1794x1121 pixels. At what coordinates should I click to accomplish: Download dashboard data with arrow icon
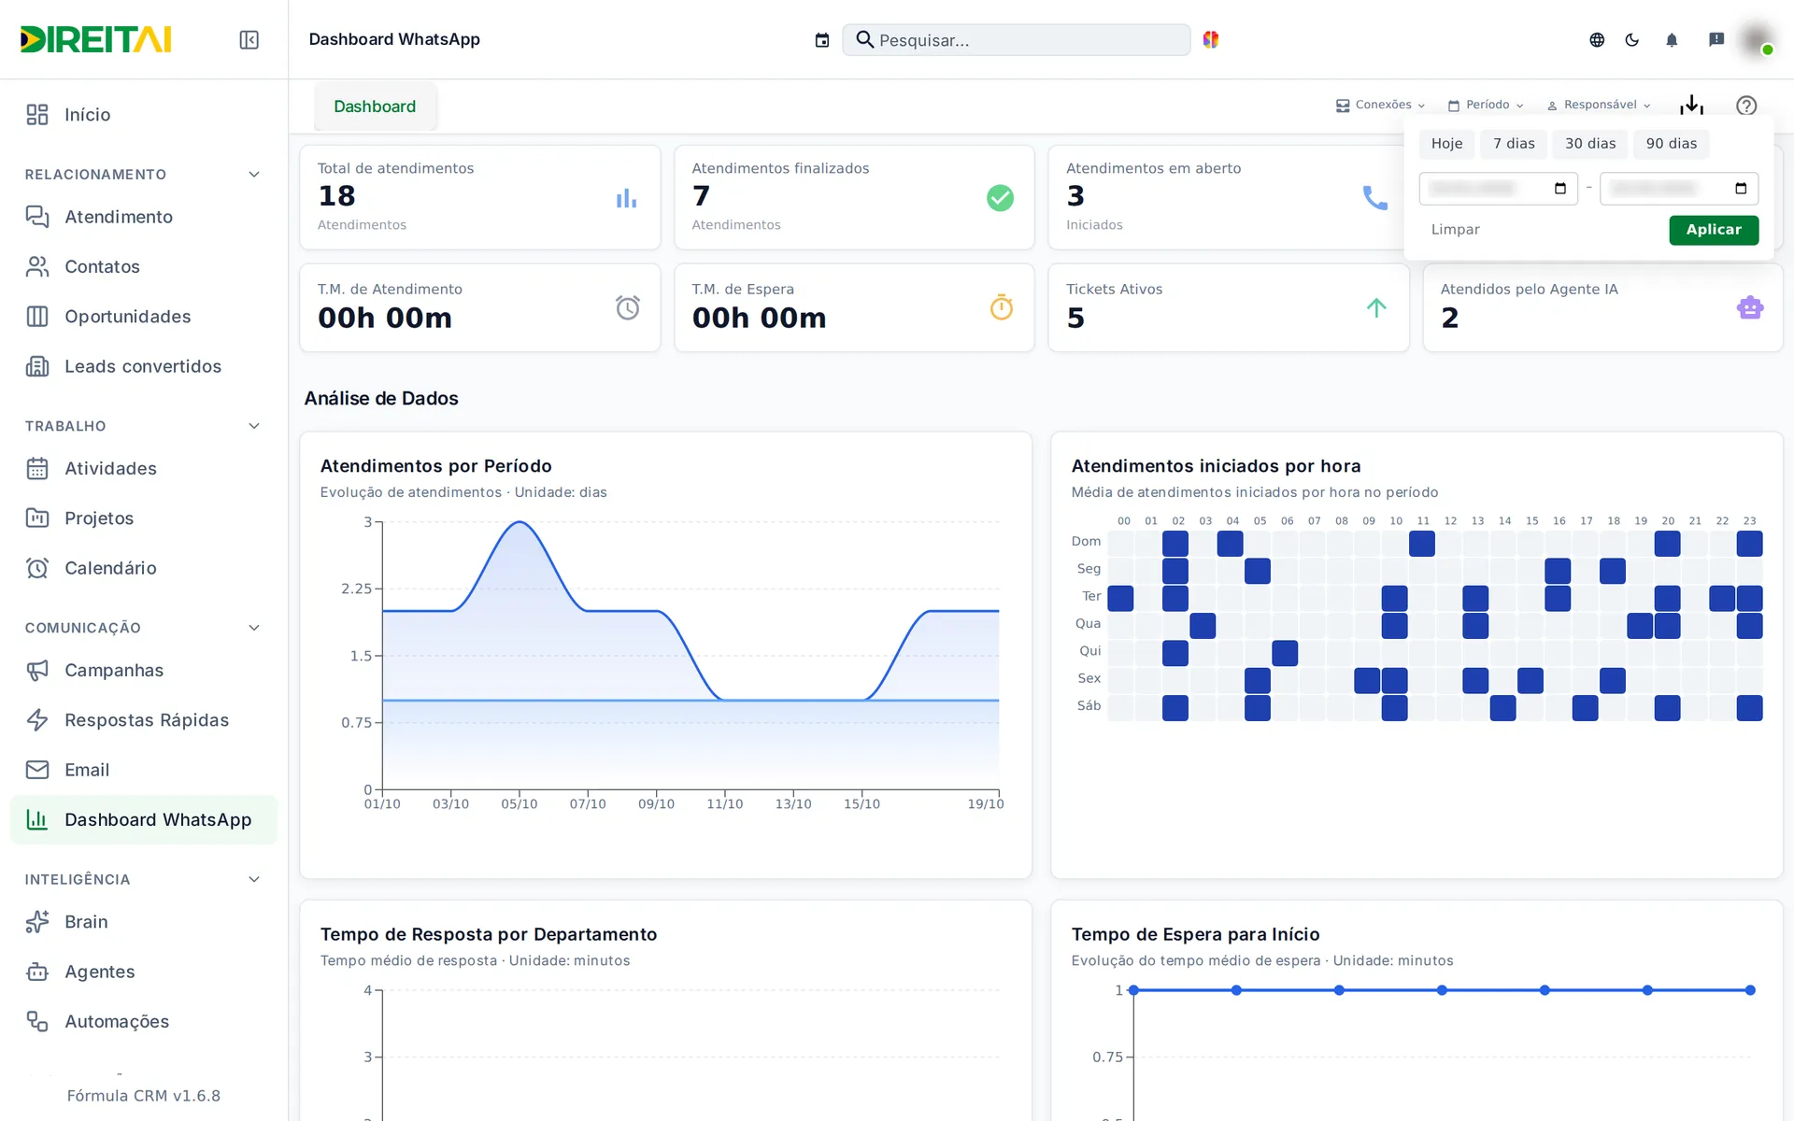1691,105
